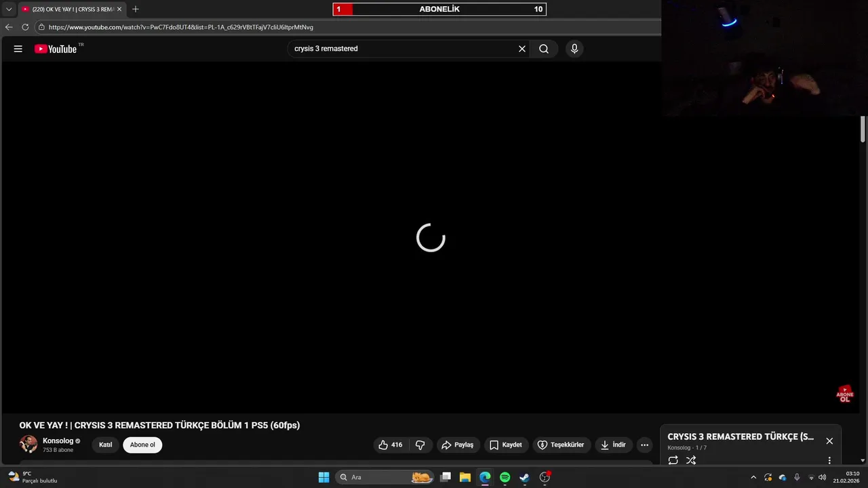The image size is (868, 488).
Task: Open playlist options three-dot menu
Action: click(829, 460)
